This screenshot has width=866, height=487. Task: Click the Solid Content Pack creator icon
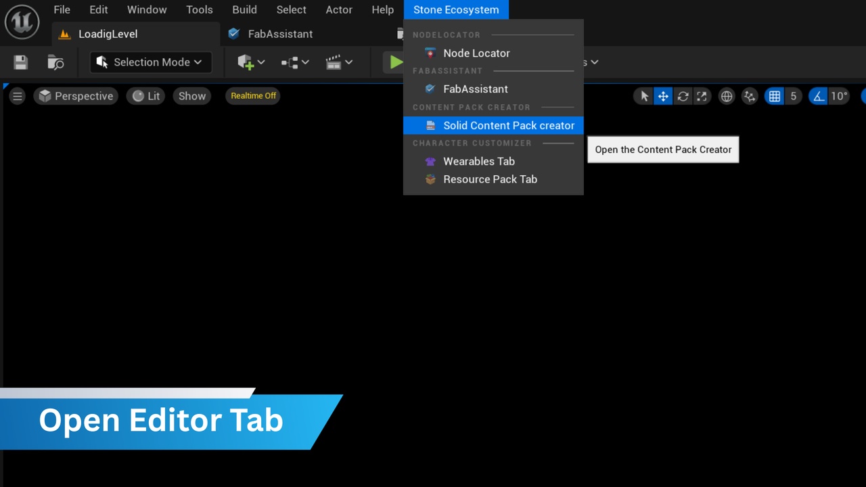(x=430, y=125)
